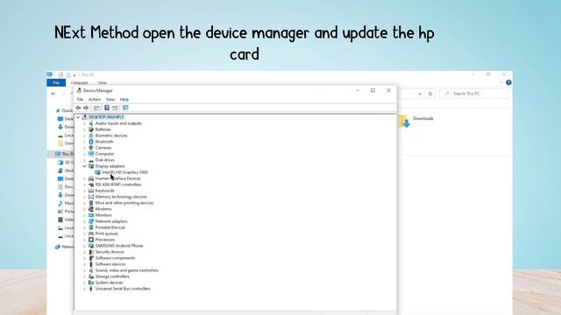Open the File menu in Device Manager
This screenshot has width=561, height=315.
pyautogui.click(x=80, y=99)
